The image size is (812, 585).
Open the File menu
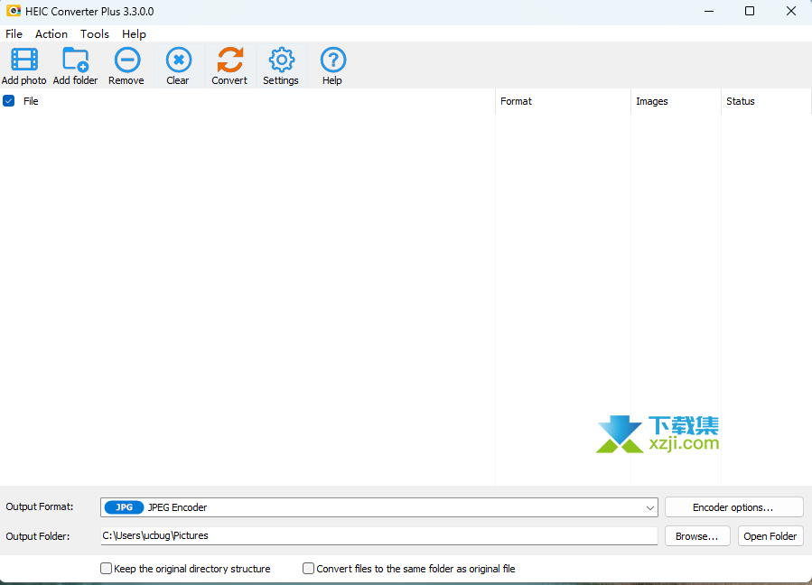pyautogui.click(x=14, y=34)
